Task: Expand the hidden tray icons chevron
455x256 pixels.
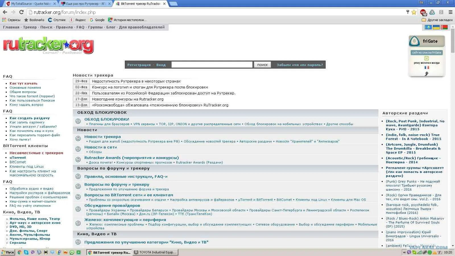Action: 404,252
